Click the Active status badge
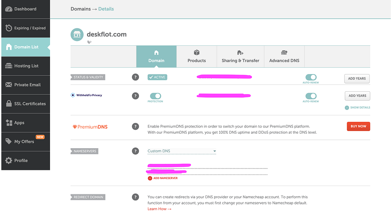The image size is (391, 215). point(157,77)
